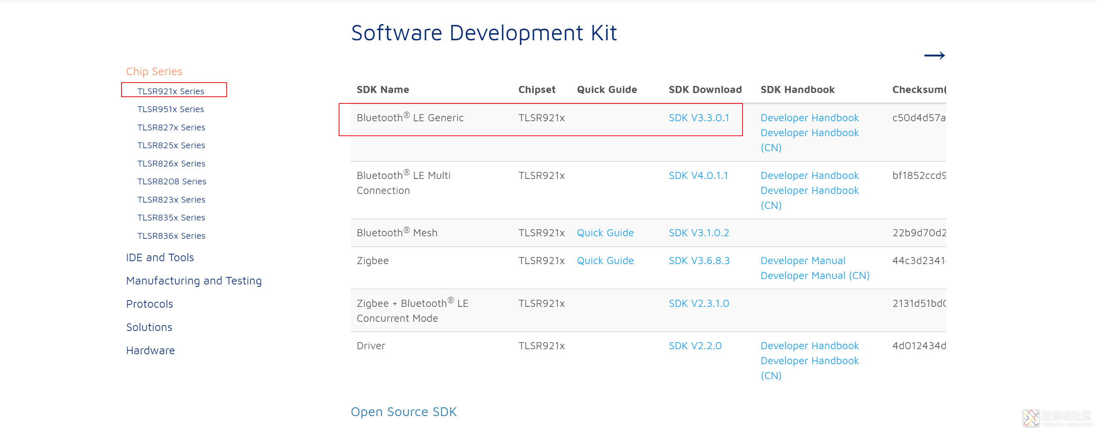This screenshot has height=431, width=1097.
Task: Open Solutions section
Action: (x=149, y=327)
